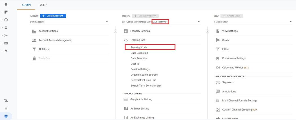The width and height of the screenshot is (296, 120).
Task: Click the Account Access Management people icon
Action: tap(34, 40)
